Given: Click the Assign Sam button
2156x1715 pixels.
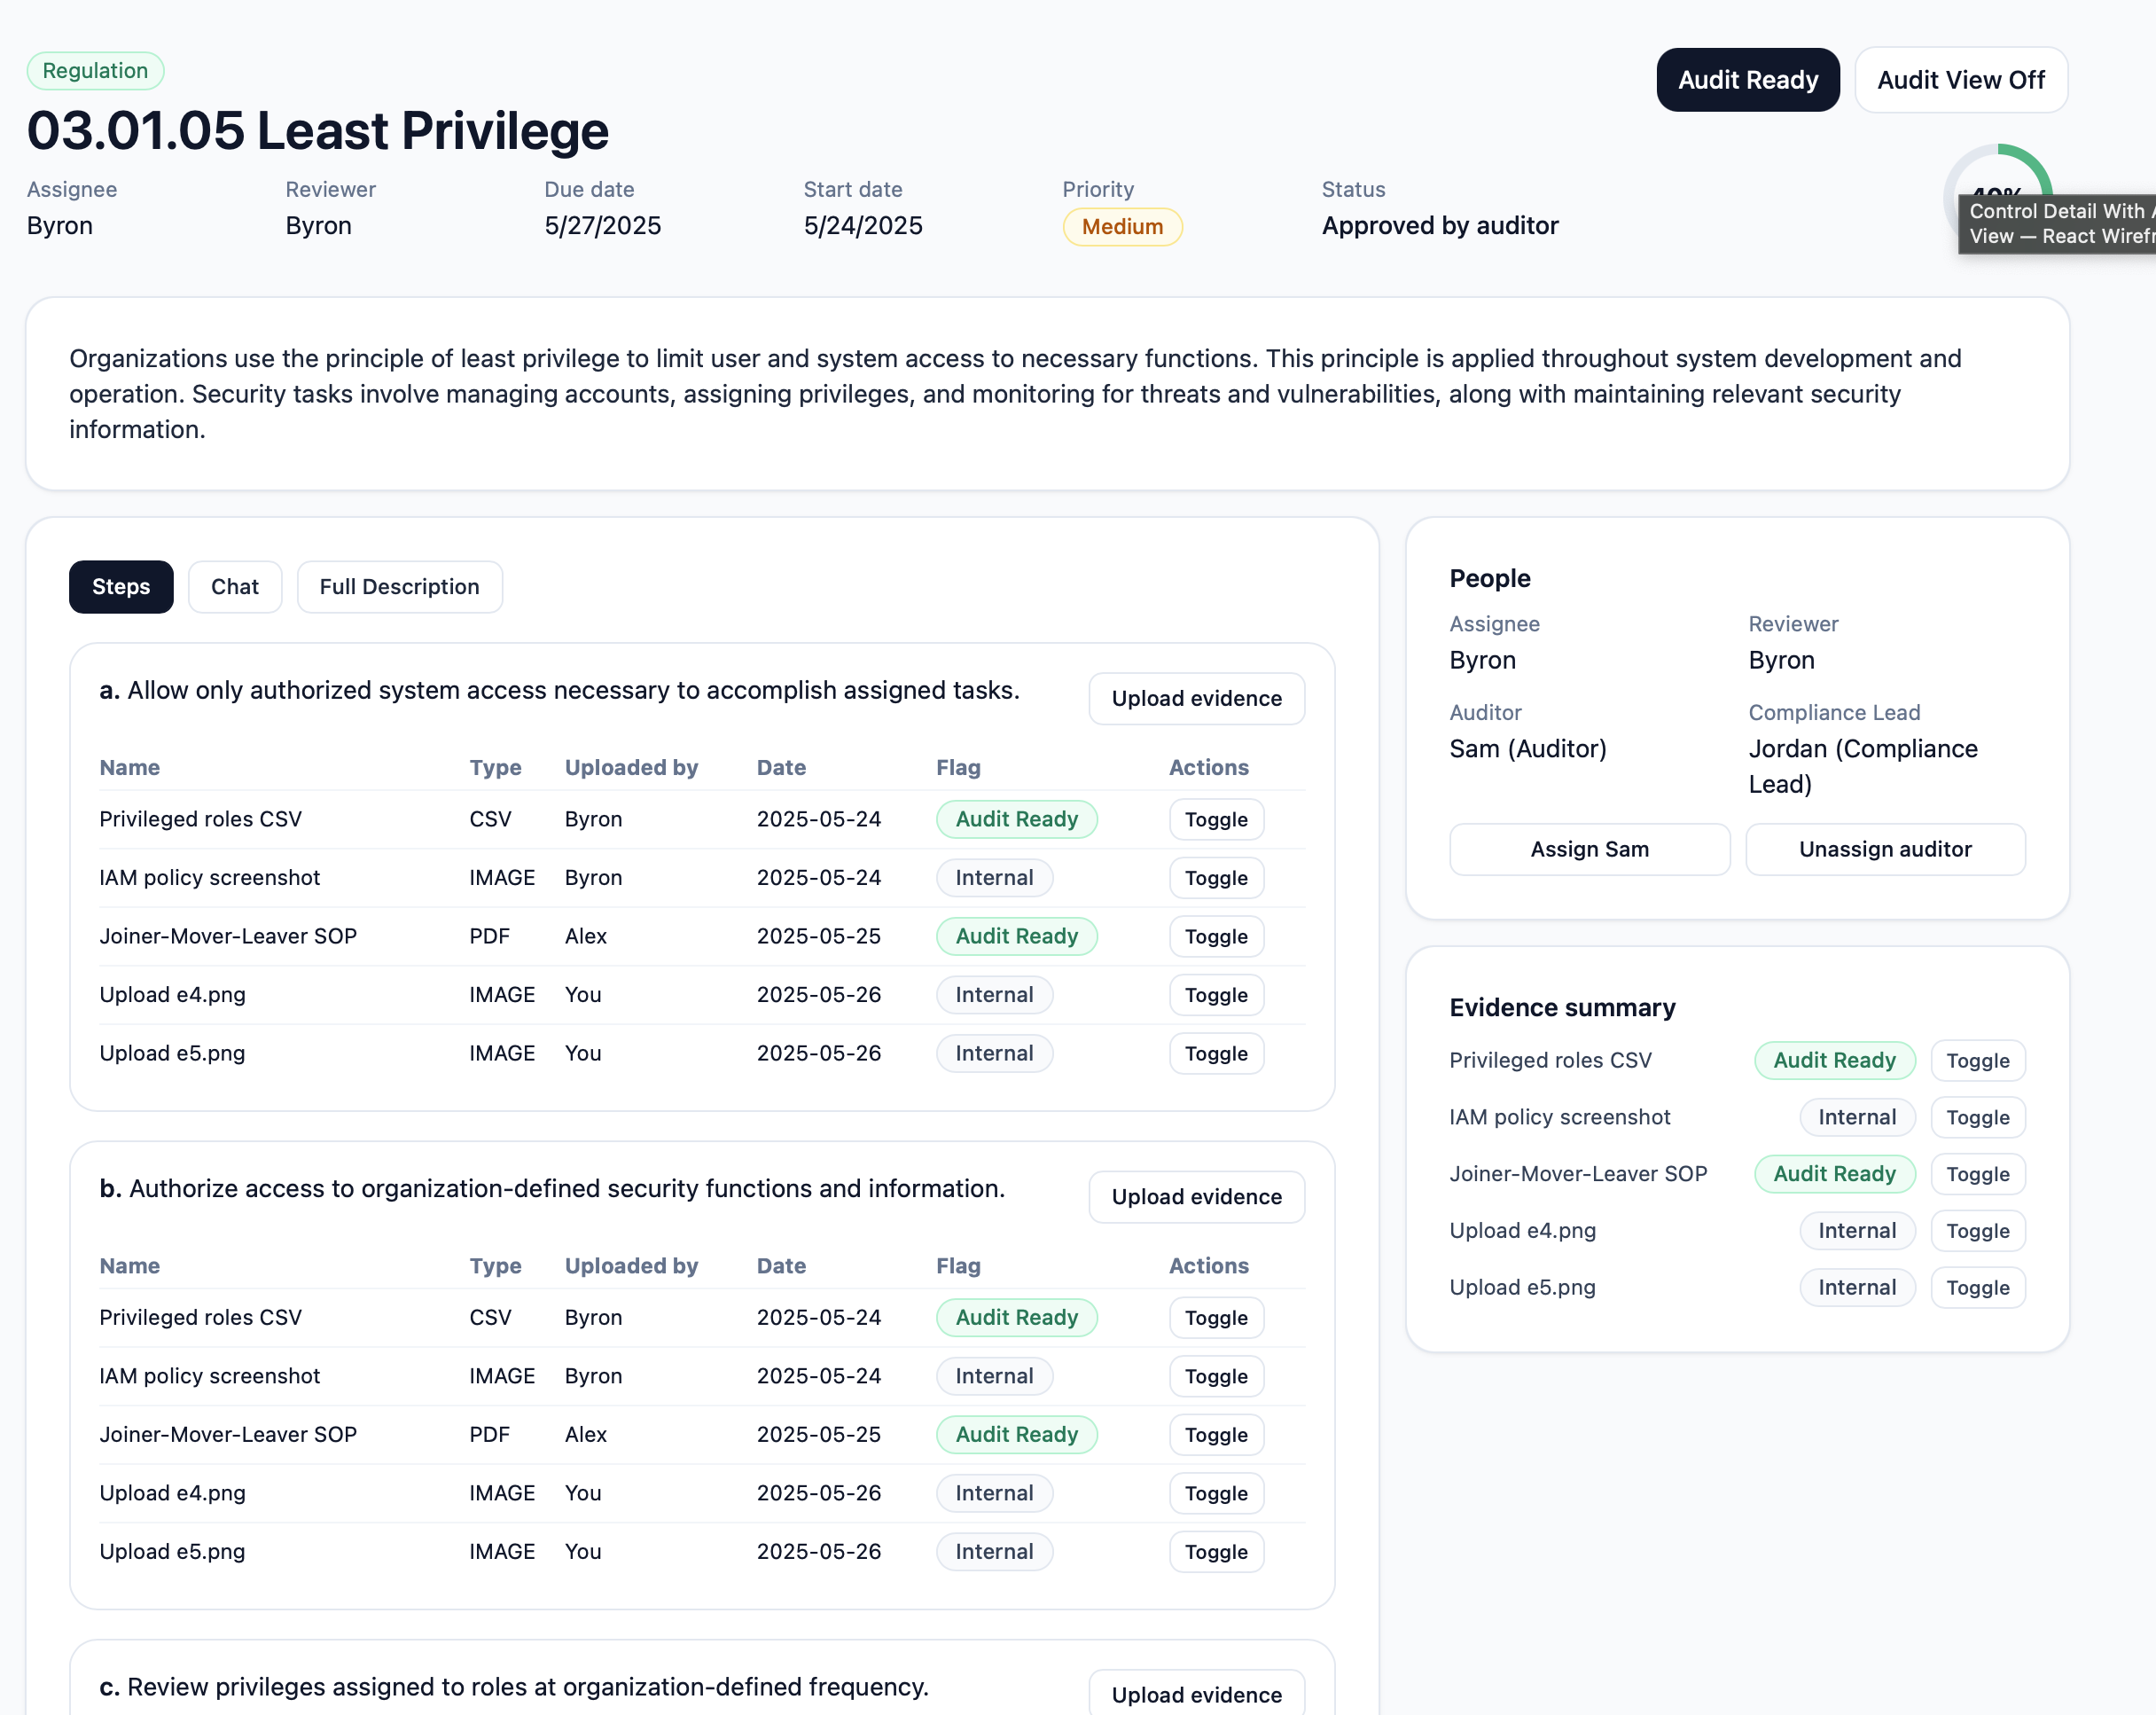Looking at the screenshot, I should point(1588,849).
